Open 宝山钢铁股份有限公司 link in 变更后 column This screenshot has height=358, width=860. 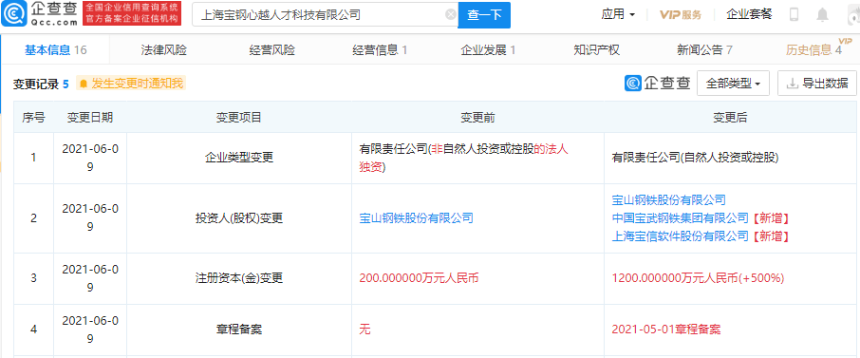[x=668, y=199]
